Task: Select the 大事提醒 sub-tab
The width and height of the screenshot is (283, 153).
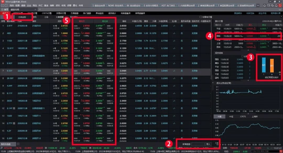Action: tap(59, 17)
